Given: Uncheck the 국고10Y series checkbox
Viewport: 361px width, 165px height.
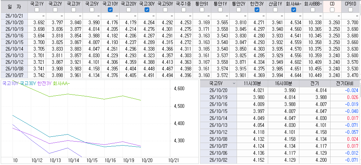Looking at the screenshot, I should click(110, 10).
